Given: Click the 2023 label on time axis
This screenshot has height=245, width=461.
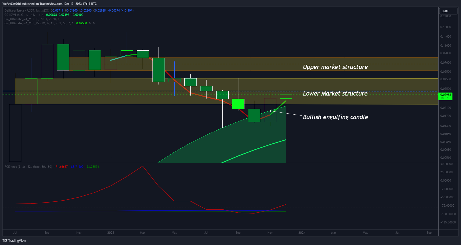Looking at the screenshot, I should (111, 233).
